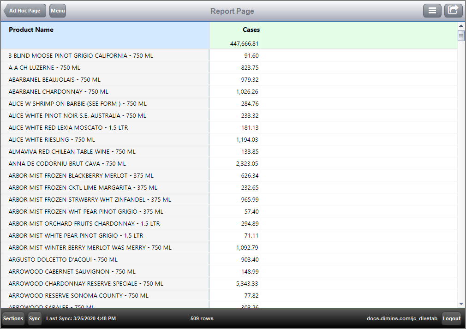Click the scrollbar down arrow
Image resolution: width=466 pixels, height=329 pixels.
(460, 304)
